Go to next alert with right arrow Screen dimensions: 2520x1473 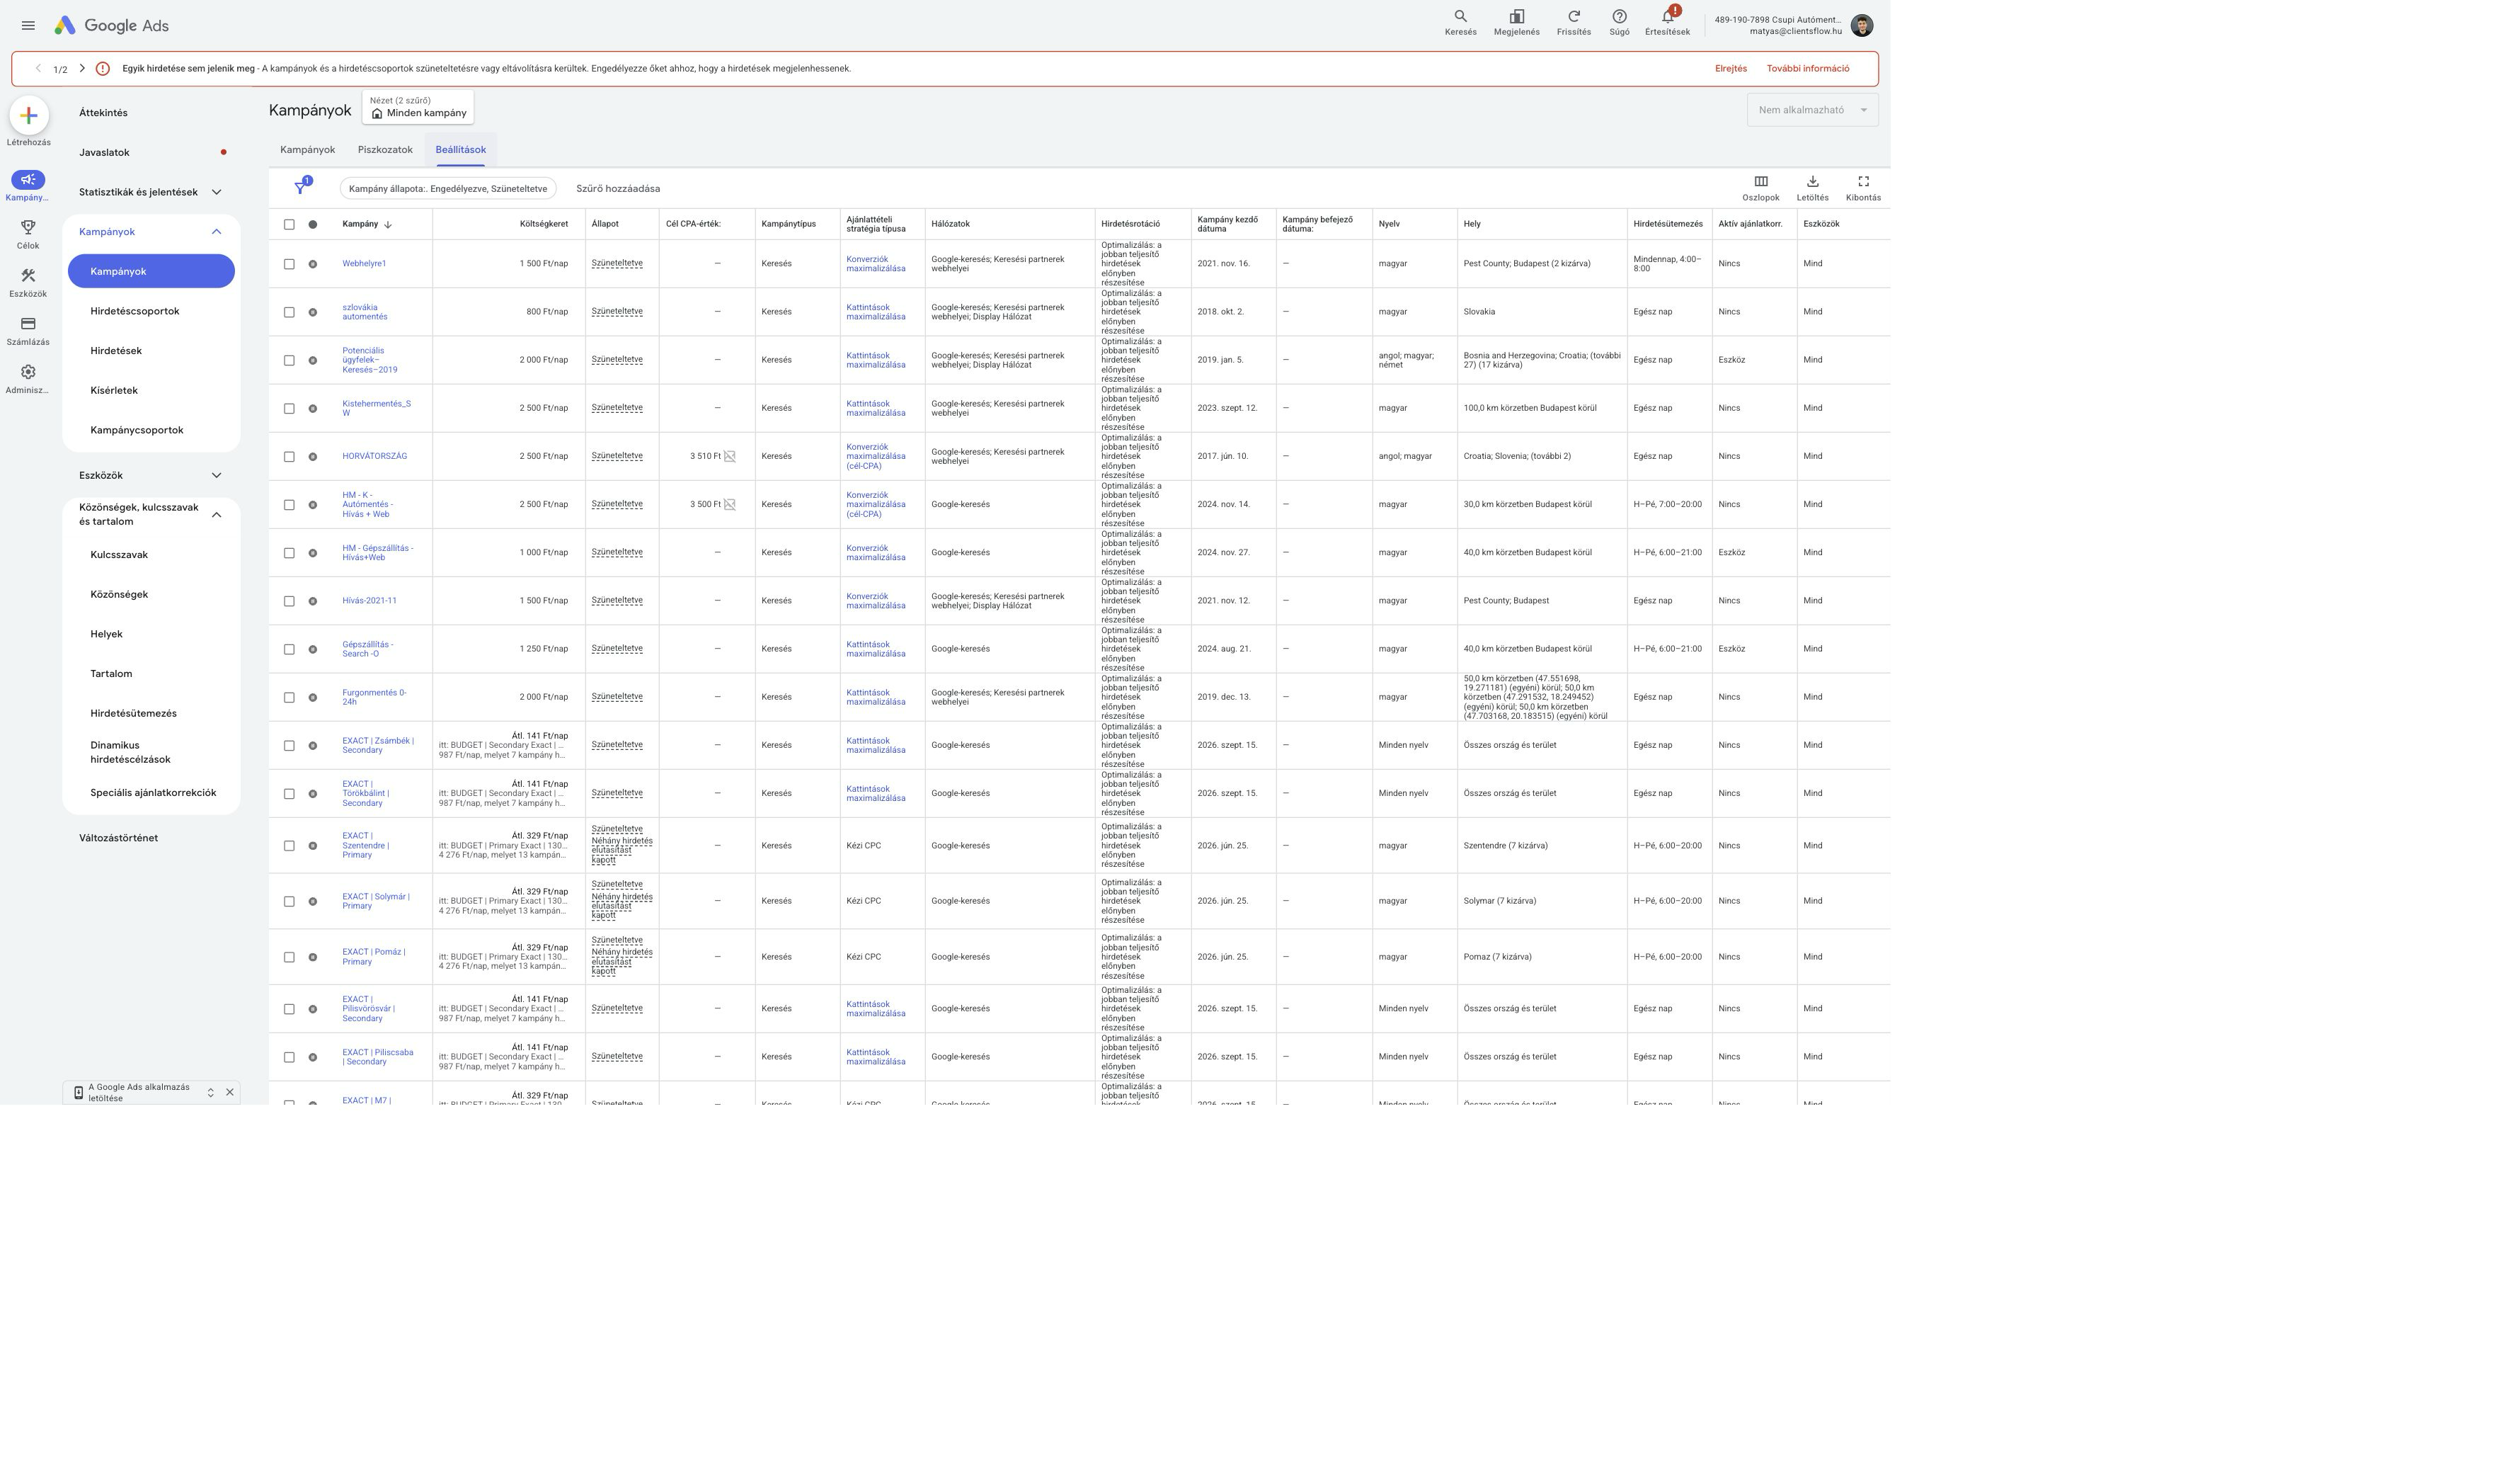click(82, 69)
